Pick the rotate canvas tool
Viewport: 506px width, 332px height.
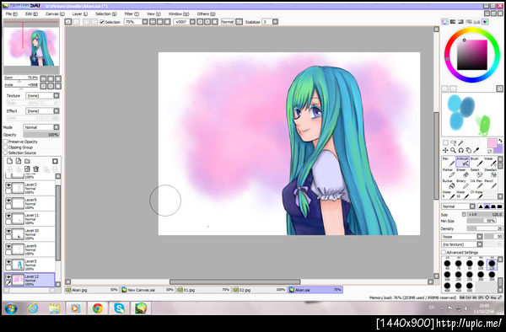tap(461, 150)
